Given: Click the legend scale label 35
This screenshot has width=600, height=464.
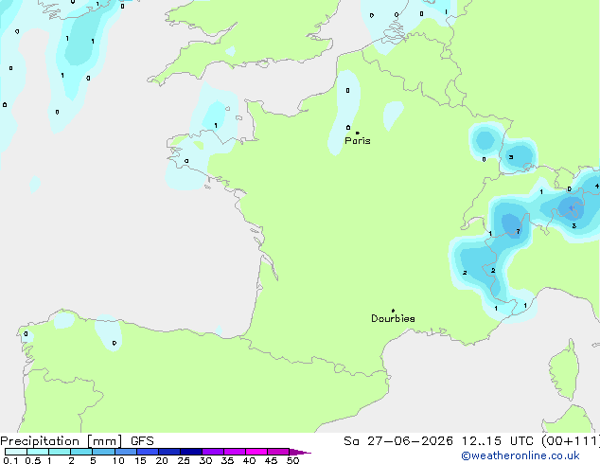Looking at the screenshot, I should (x=227, y=460).
